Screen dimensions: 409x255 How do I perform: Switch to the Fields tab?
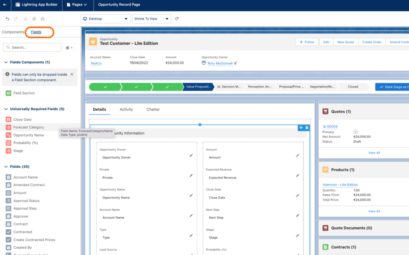point(36,32)
